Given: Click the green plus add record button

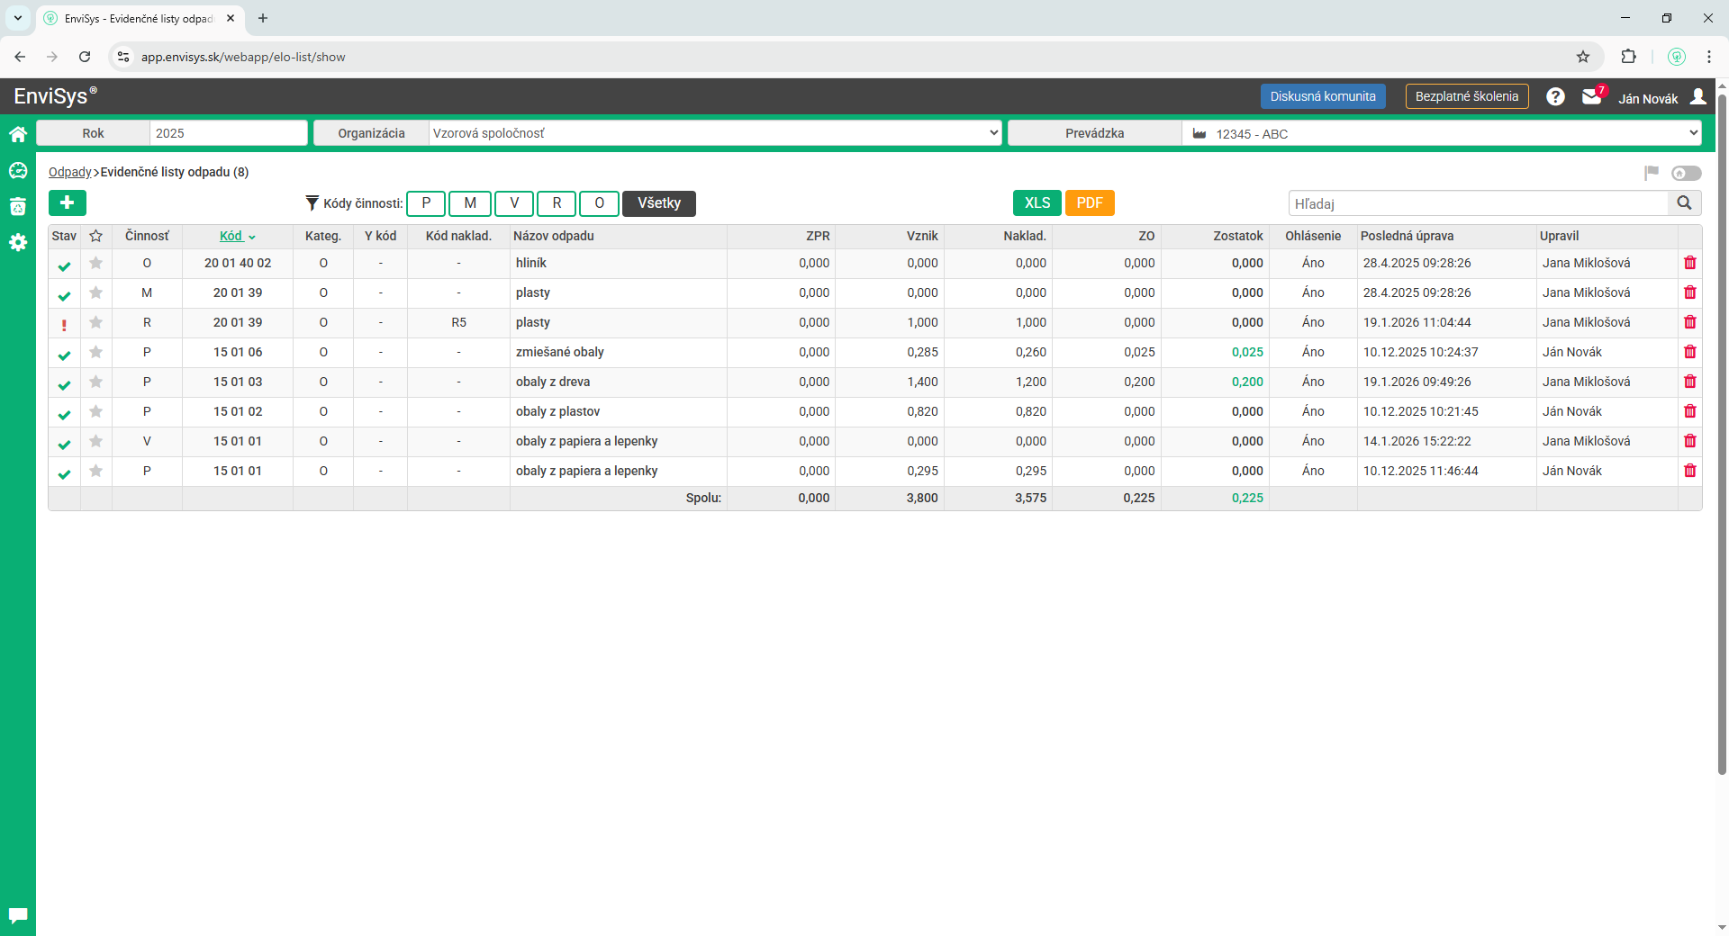Looking at the screenshot, I should coord(68,203).
